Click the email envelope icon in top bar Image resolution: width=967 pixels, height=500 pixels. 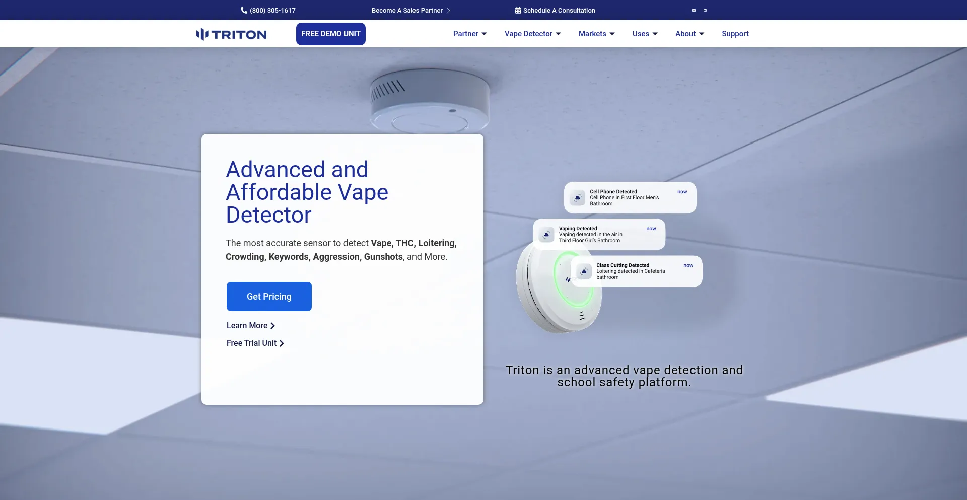[x=694, y=10]
